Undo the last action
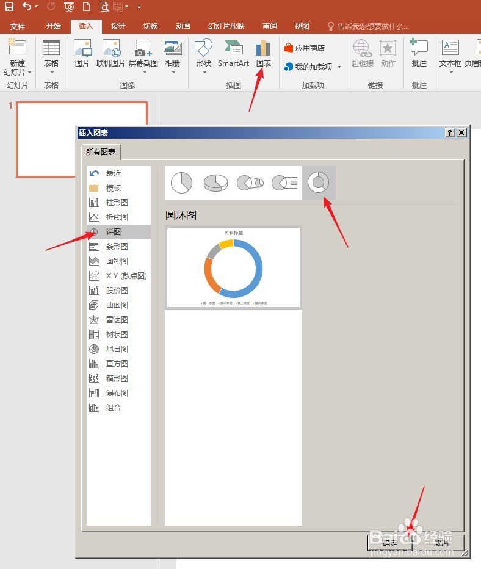 (x=27, y=7)
